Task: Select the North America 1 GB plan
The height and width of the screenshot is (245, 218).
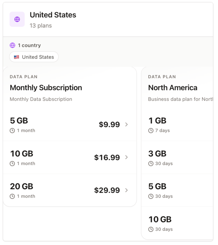Action: pos(177,125)
